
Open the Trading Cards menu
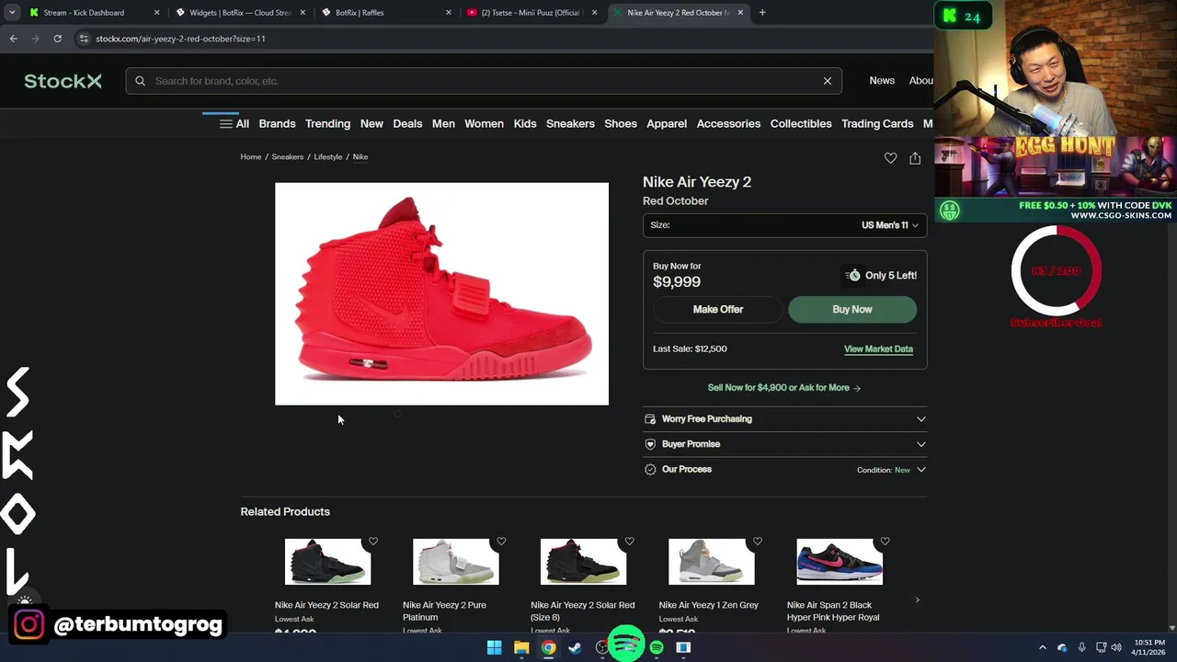(877, 123)
